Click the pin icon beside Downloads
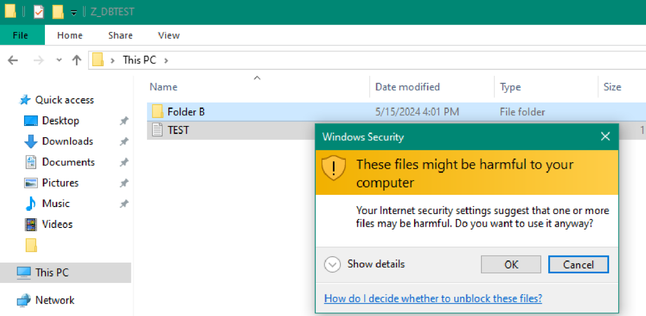The image size is (646, 316). 124,142
